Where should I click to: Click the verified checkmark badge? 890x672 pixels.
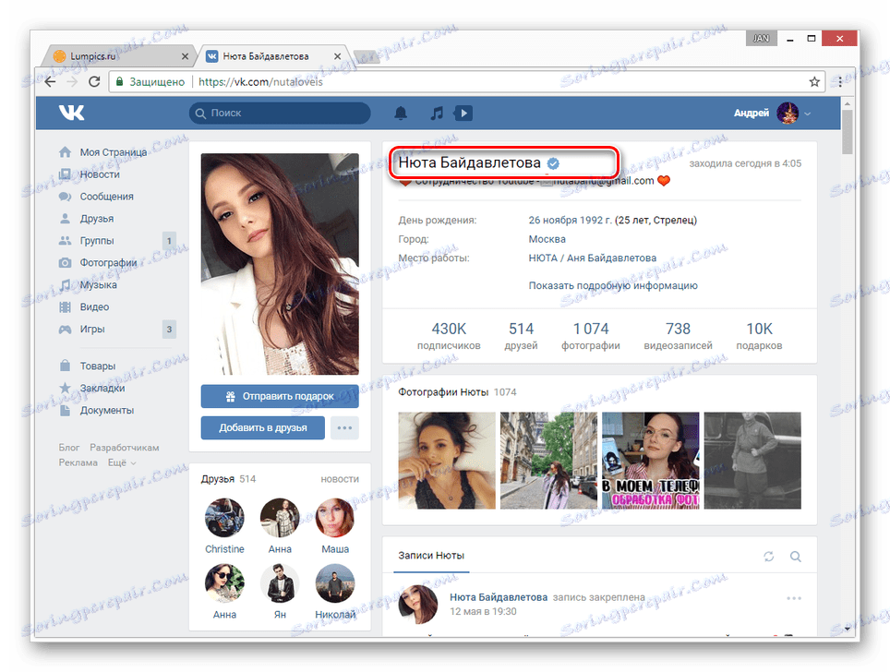coord(553,163)
